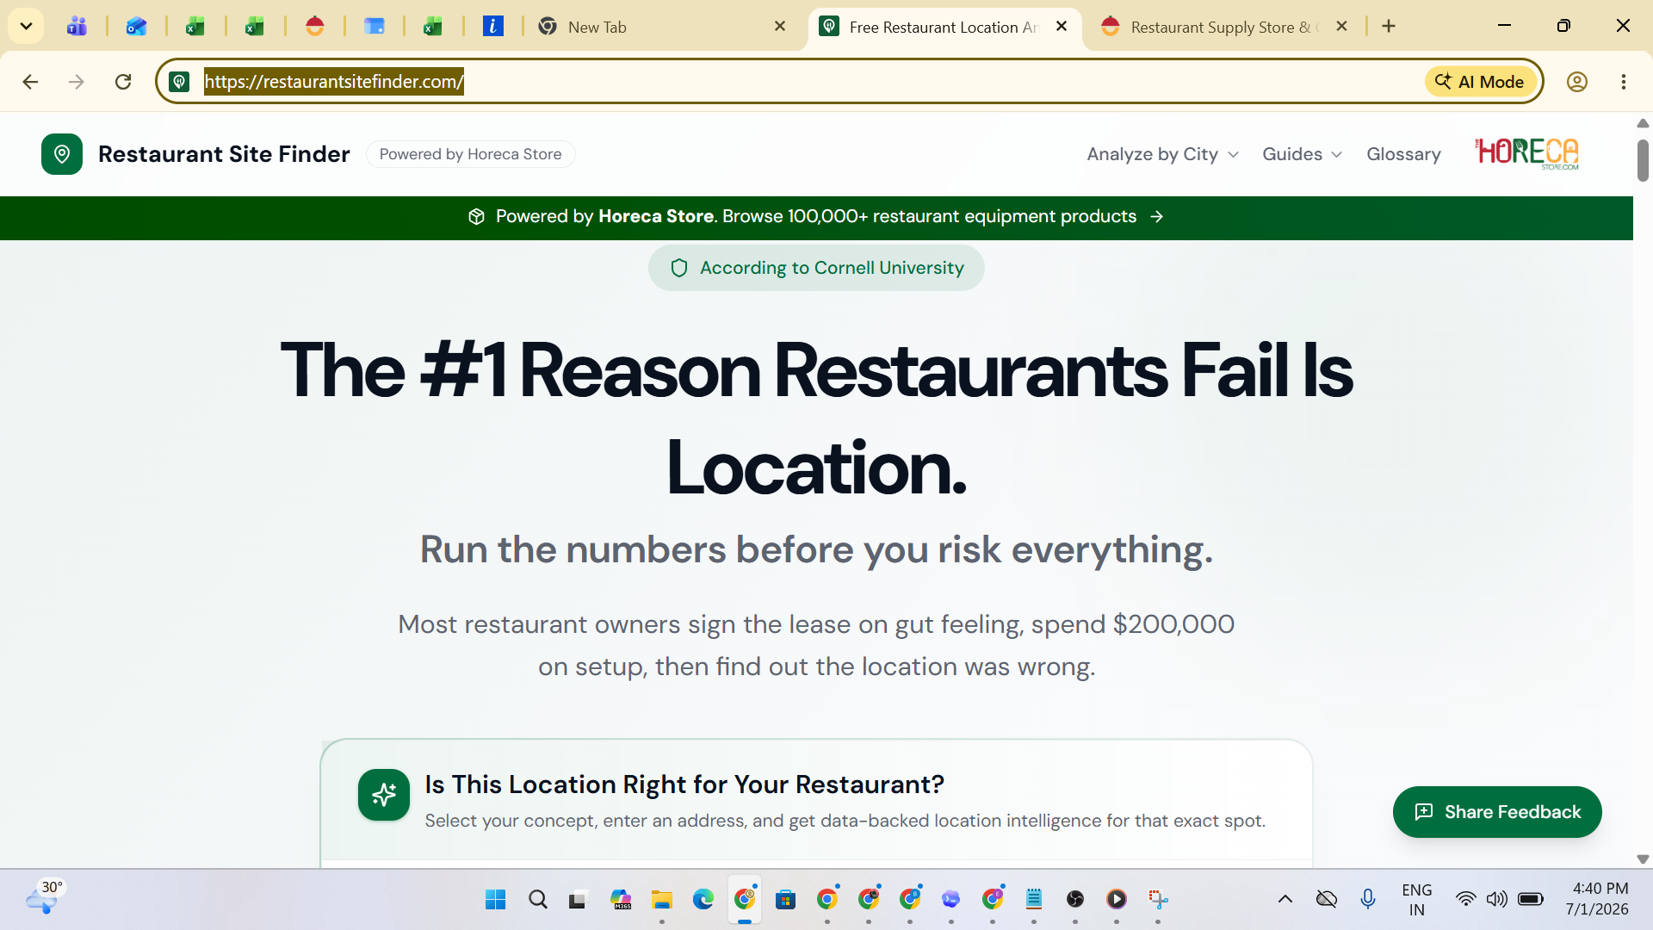
Task: Click the forward navigation arrow
Action: 77,82
